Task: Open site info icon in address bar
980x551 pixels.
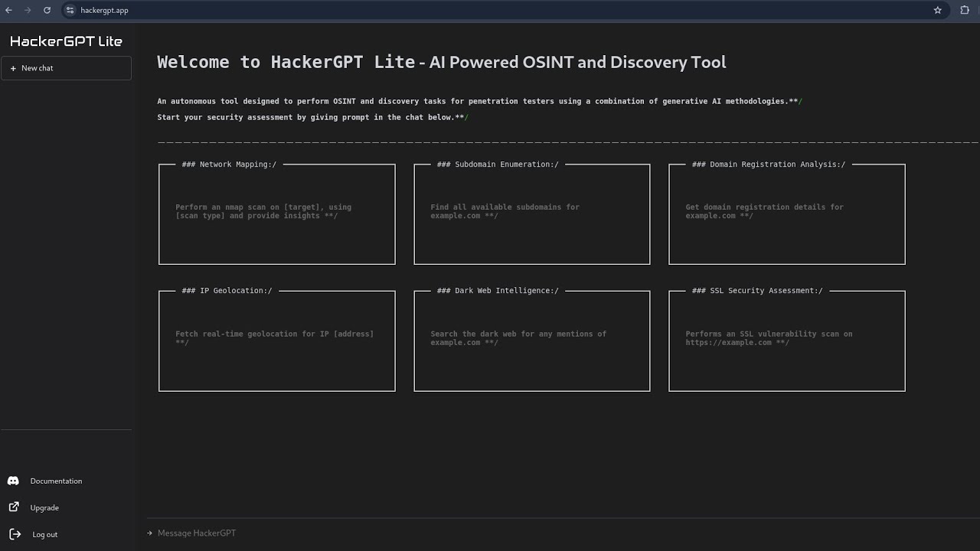Action: pyautogui.click(x=70, y=10)
